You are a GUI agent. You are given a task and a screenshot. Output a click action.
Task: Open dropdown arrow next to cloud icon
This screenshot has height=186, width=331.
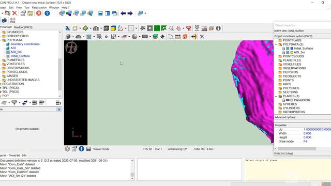click(83, 37)
